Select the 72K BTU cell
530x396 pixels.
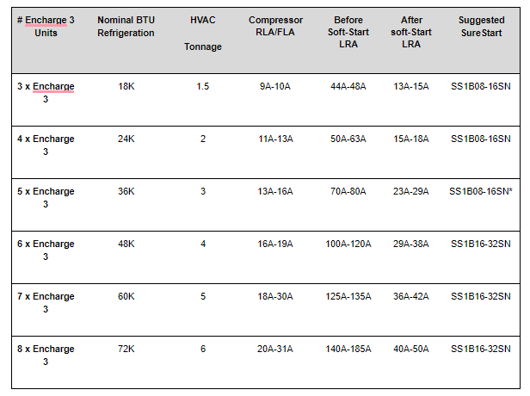pos(126,349)
